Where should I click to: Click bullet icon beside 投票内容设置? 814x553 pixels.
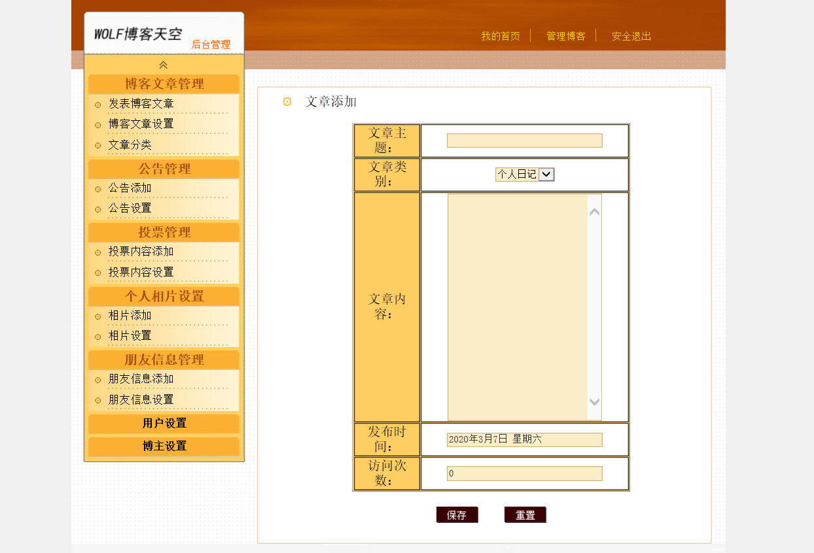97,273
